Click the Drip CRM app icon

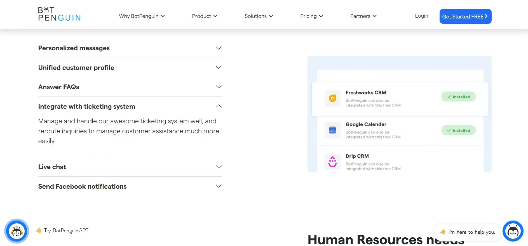(x=332, y=162)
